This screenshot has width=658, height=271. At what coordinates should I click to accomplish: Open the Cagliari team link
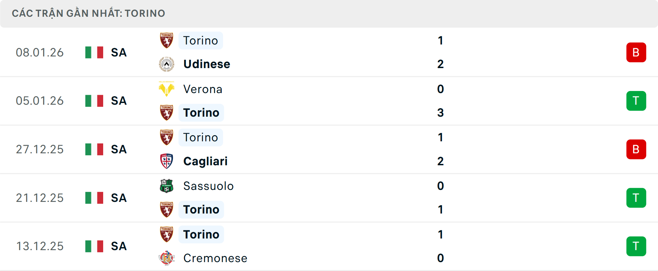[205, 161]
